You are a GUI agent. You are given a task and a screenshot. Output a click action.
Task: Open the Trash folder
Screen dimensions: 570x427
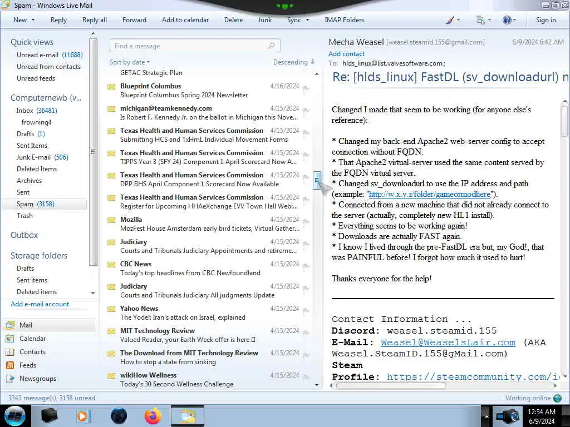(x=24, y=216)
